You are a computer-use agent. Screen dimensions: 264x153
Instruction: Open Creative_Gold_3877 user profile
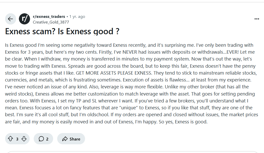coord(51,22)
